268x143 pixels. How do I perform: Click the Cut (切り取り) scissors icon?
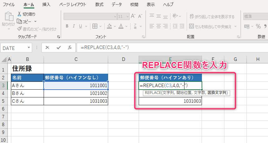[x=20, y=14]
